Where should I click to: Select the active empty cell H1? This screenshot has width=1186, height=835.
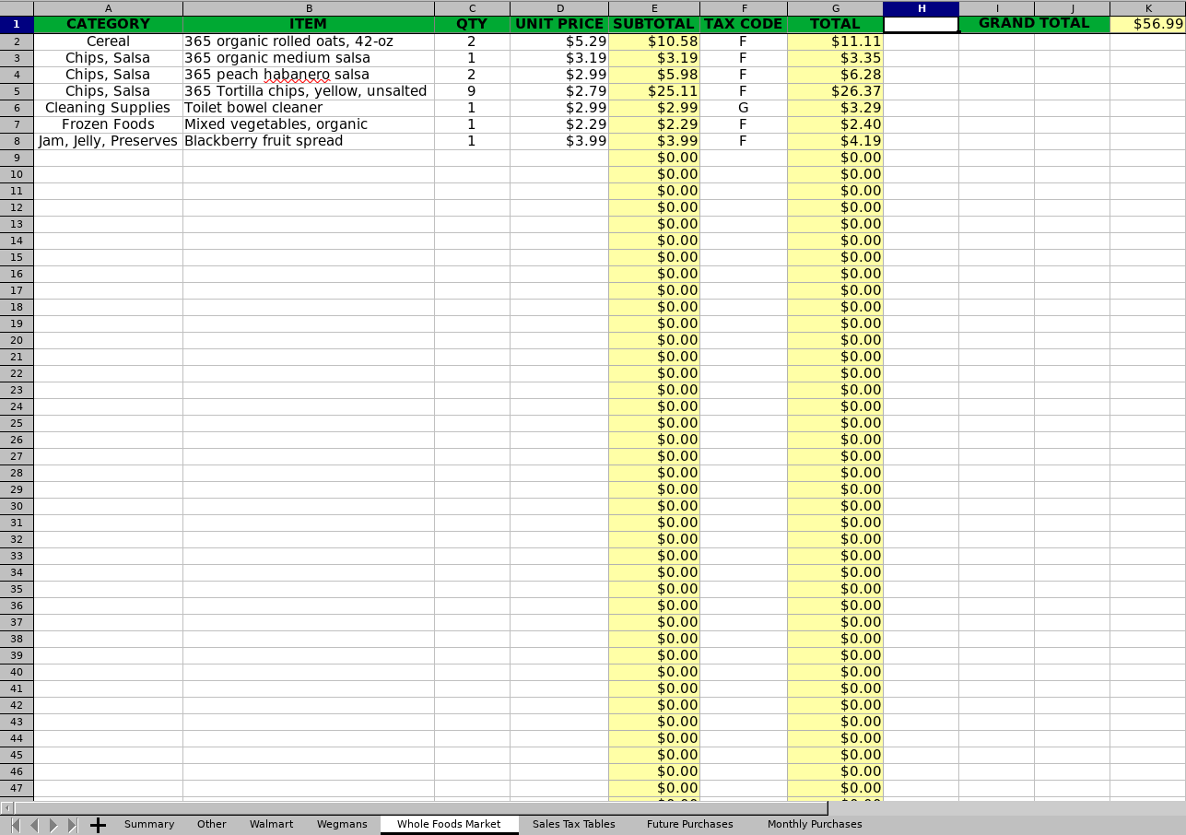point(921,25)
